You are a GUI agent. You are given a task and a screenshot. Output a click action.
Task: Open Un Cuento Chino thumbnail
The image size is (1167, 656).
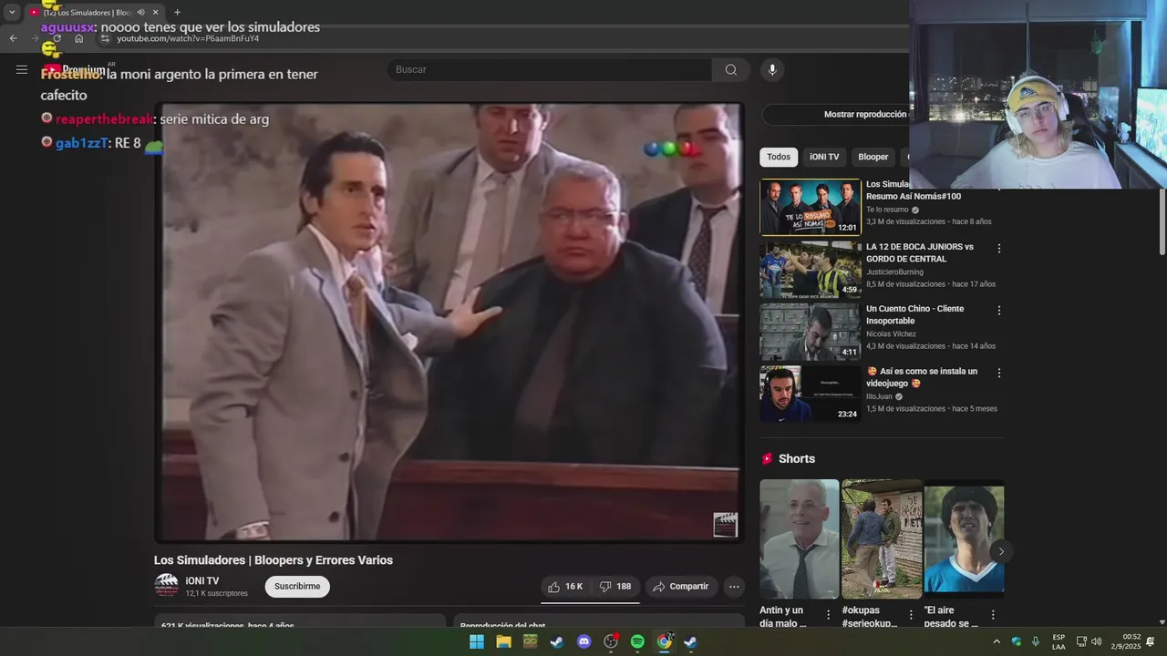point(811,332)
